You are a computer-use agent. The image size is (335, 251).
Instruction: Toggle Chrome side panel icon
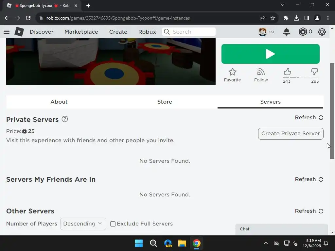coord(307,18)
